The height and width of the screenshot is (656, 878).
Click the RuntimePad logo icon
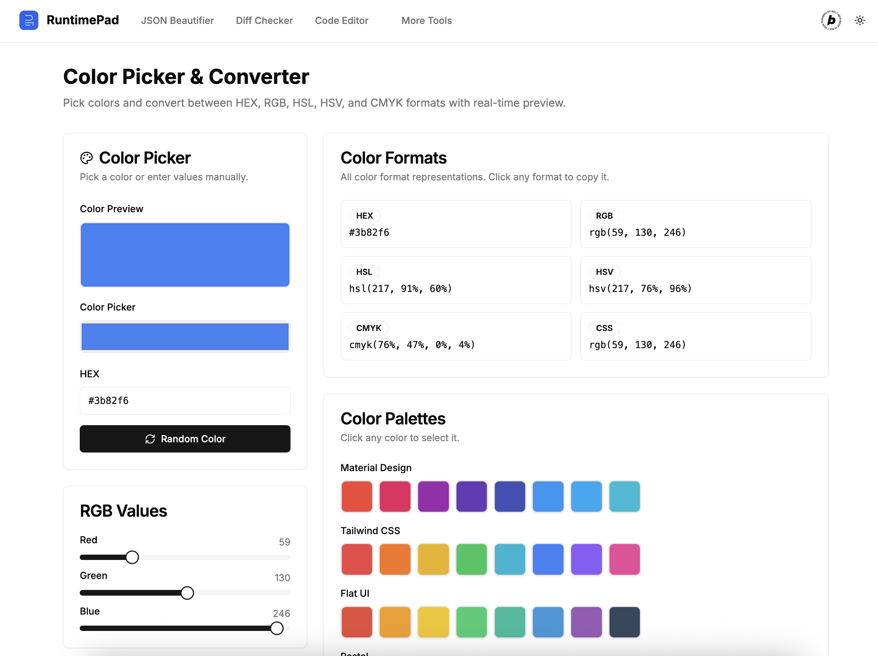(28, 20)
